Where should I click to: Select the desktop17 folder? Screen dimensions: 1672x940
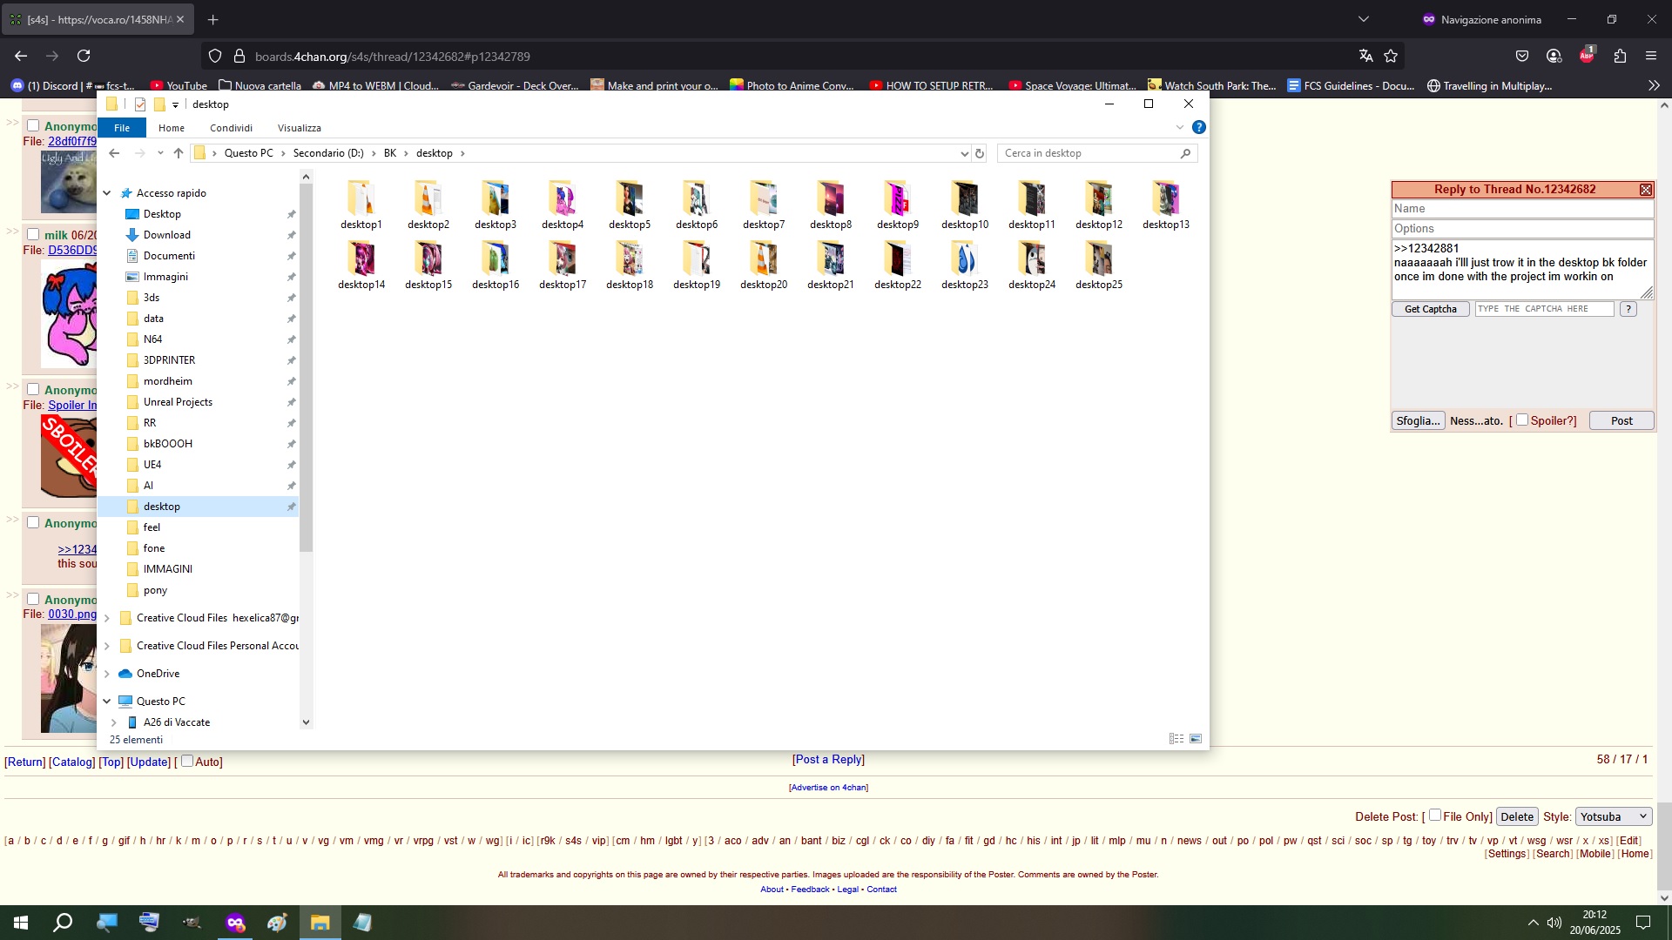tap(563, 265)
